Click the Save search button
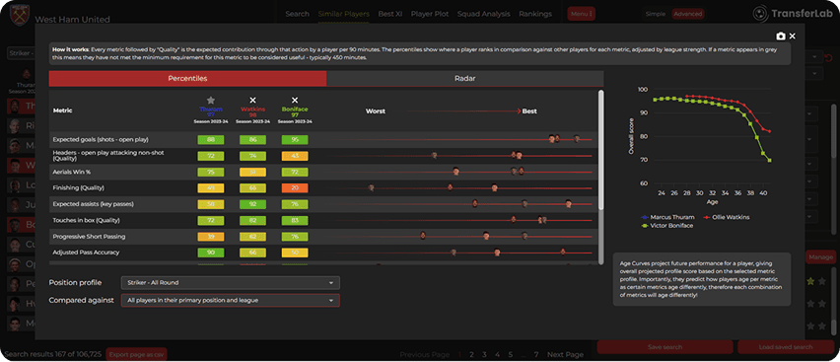840x362 pixels. (665, 347)
